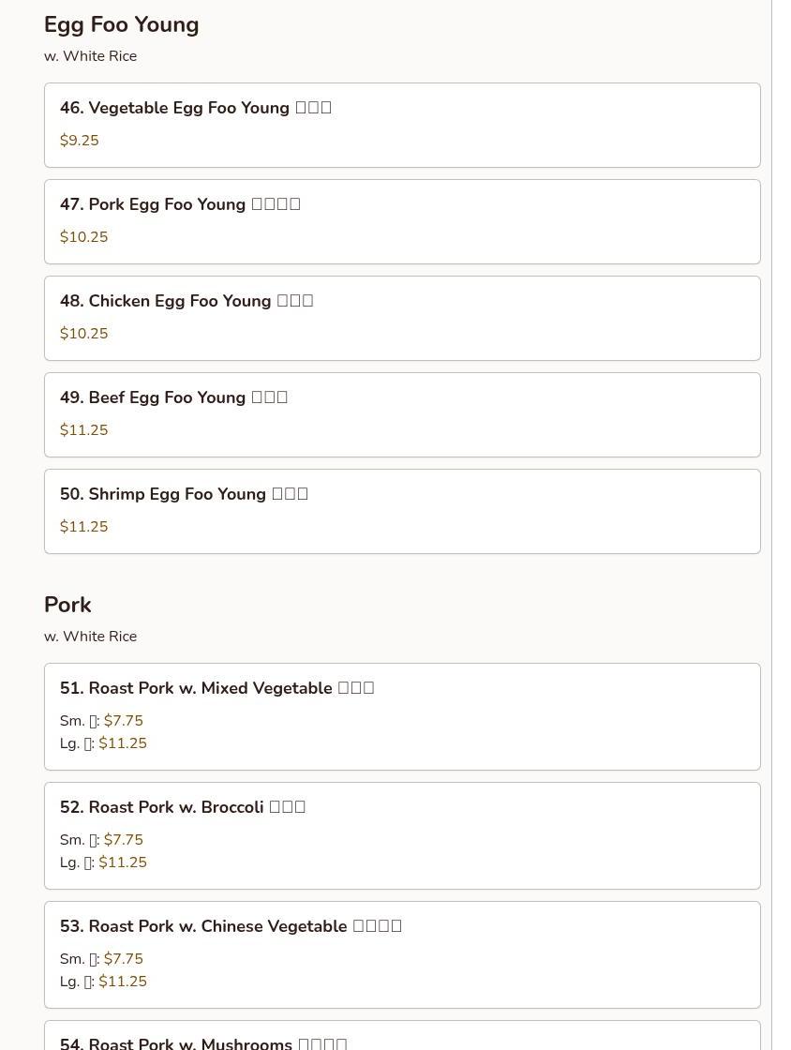Choose Roast Pork w. Chinese Vegetable title

[x=231, y=926]
